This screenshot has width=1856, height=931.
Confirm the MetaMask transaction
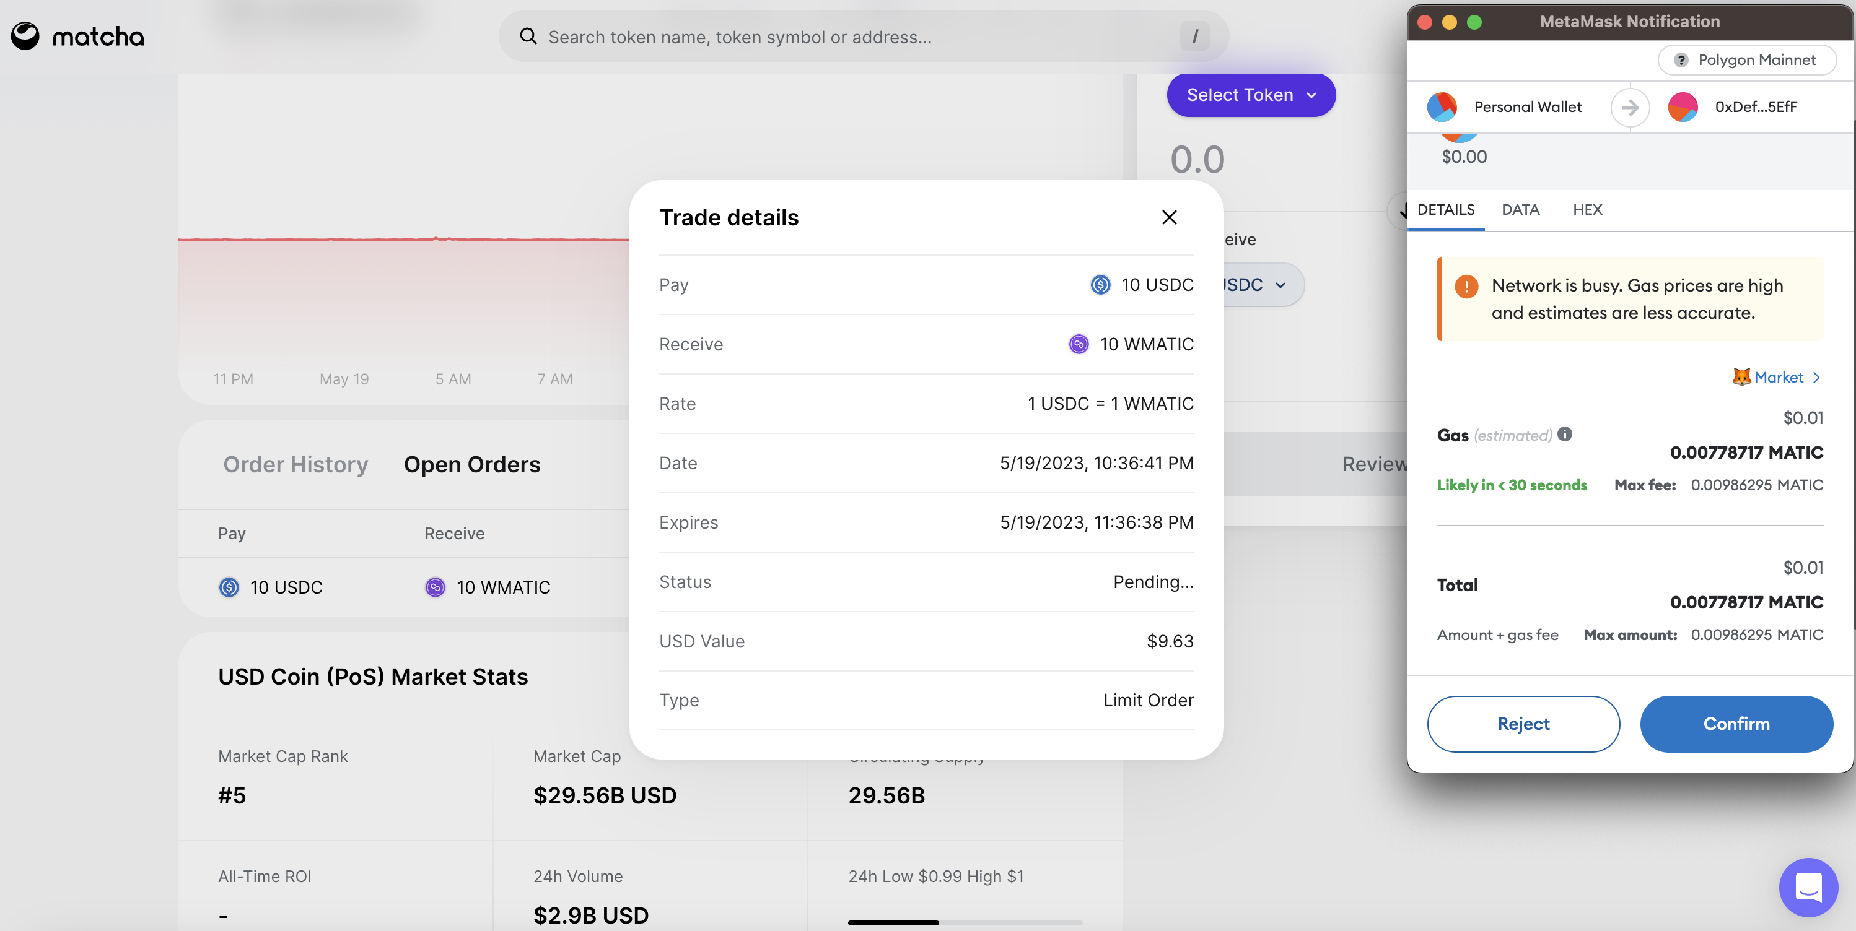(1736, 724)
